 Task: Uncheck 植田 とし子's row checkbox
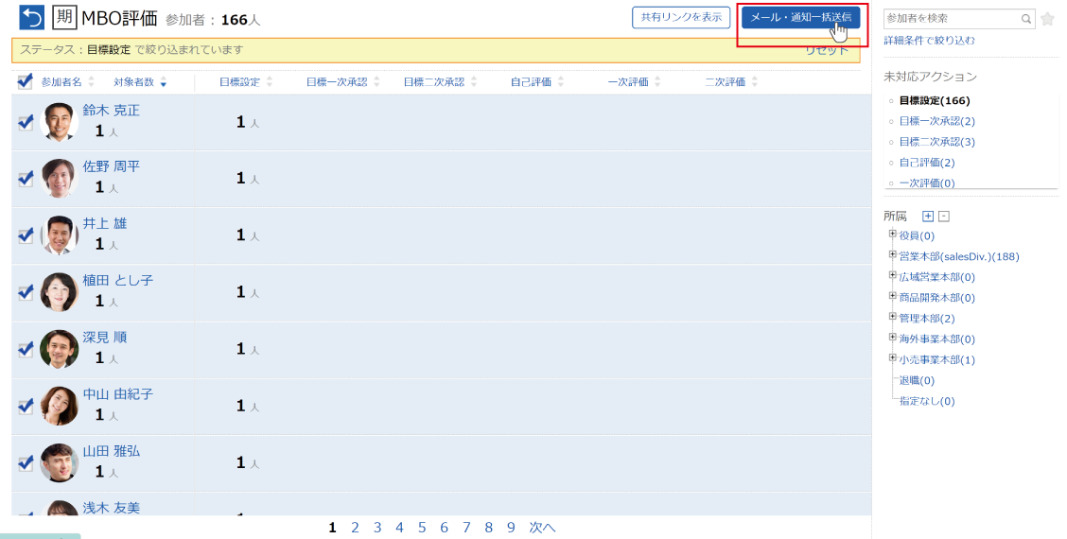pyautogui.click(x=26, y=292)
